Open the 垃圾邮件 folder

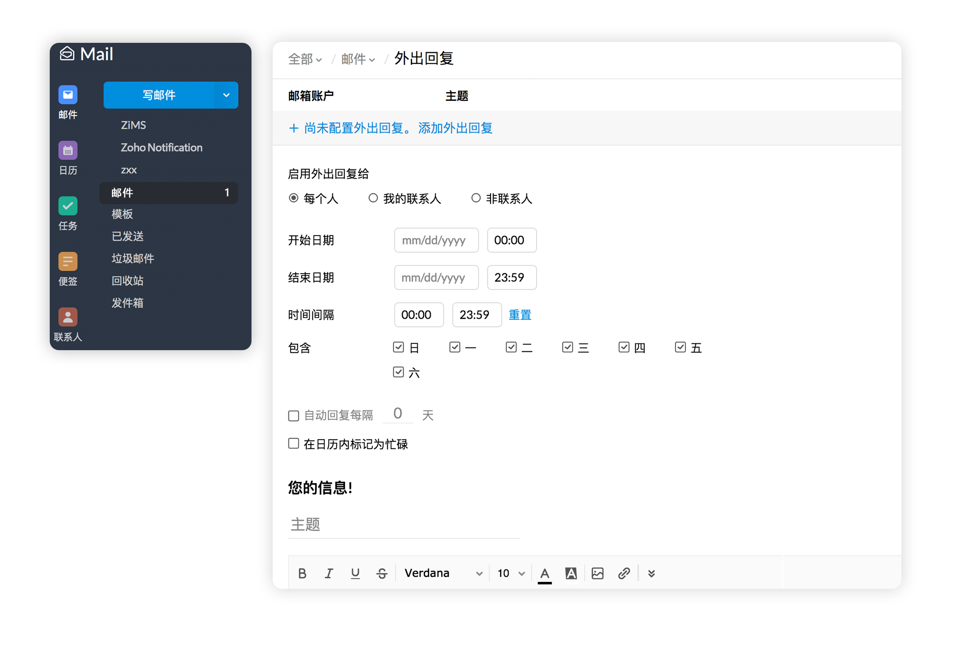click(133, 258)
